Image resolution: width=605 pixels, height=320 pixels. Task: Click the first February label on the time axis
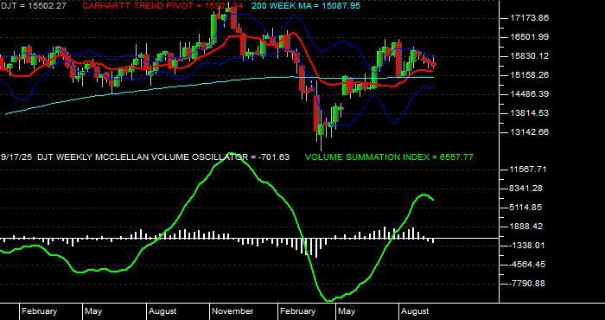coord(40,311)
